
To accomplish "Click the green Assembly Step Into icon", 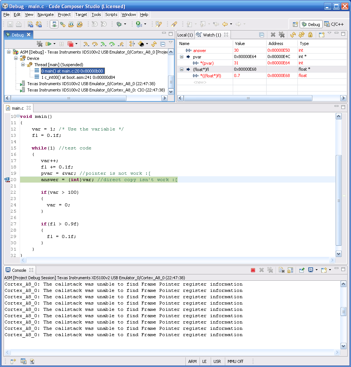I will pos(103,44).
